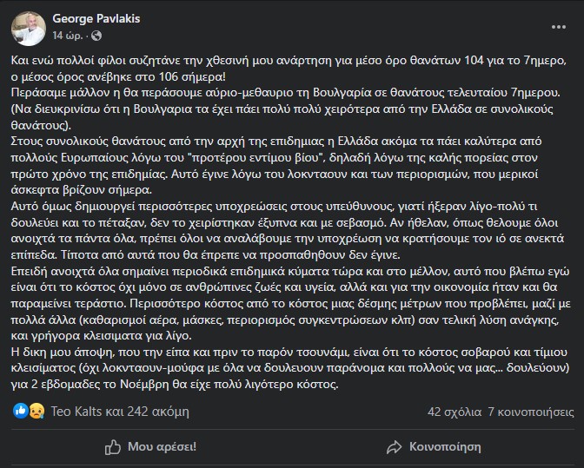This screenshot has width=584, height=468.
Task: Open the three-dot post options menu
Action: 559,27
